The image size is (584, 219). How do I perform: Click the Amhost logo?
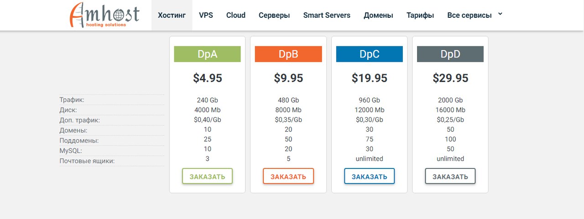click(104, 15)
